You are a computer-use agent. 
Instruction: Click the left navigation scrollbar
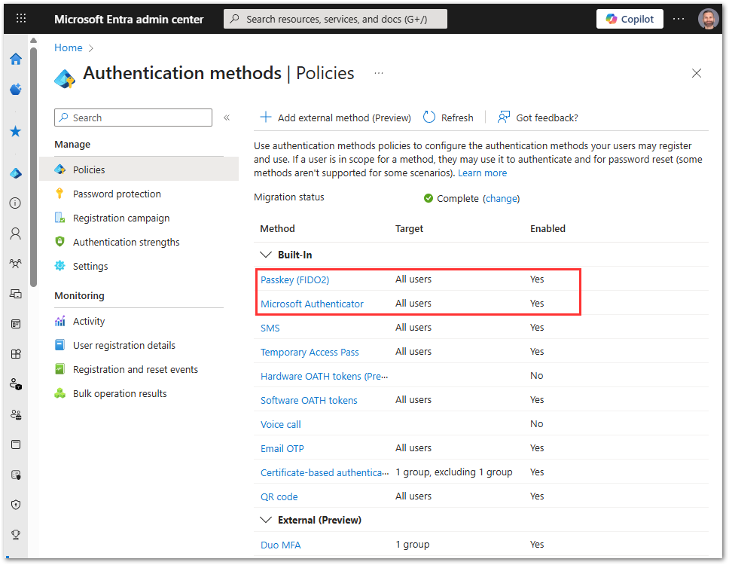pyautogui.click(x=33, y=161)
